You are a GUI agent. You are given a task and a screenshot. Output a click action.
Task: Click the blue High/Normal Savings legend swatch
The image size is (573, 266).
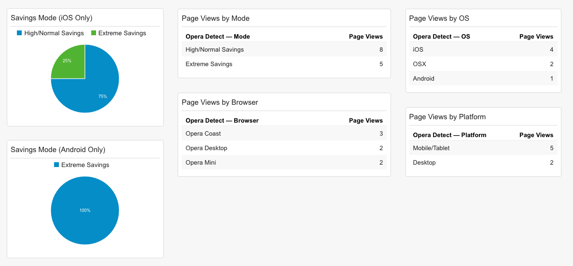[19, 33]
